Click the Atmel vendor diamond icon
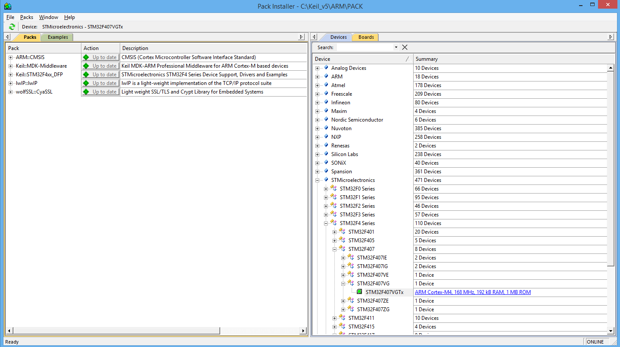Image resolution: width=620 pixels, height=347 pixels. pos(326,85)
